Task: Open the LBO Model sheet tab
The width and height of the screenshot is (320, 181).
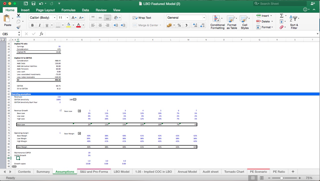Action: point(121,172)
